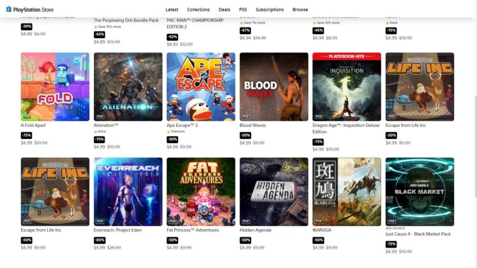Viewport: 477px width, 268px height.
Task: Open the Alienation game cover thumbnail
Action: pos(128,87)
